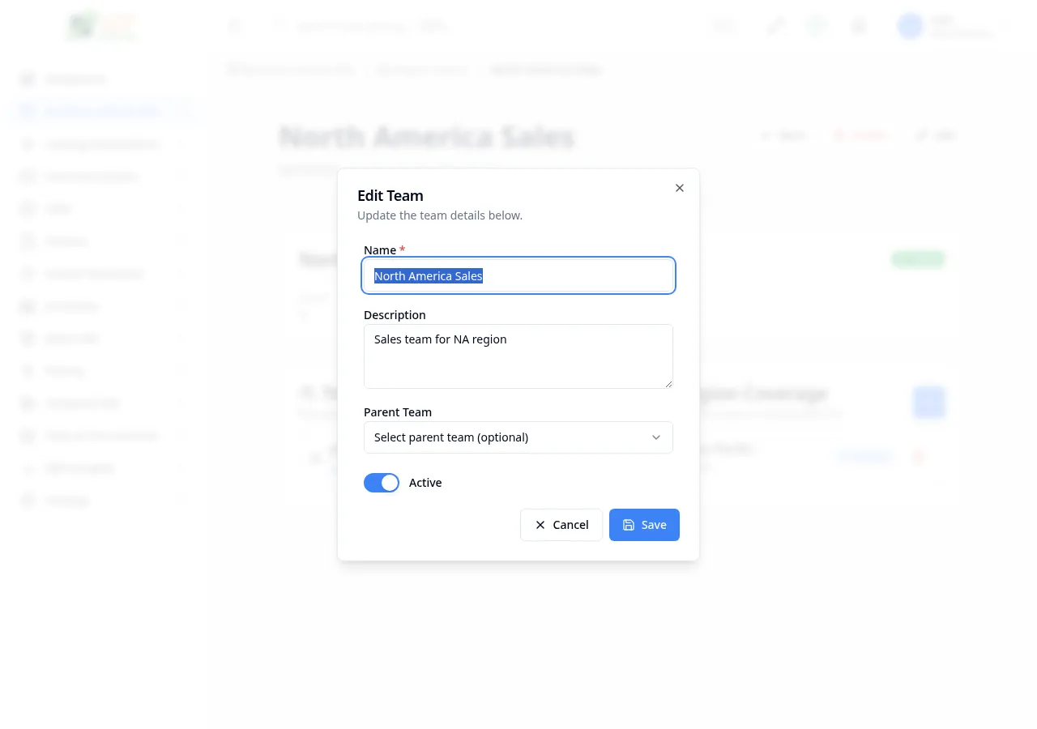Click the Description textarea resize grip
The image size is (1037, 729).
pyautogui.click(x=668, y=384)
